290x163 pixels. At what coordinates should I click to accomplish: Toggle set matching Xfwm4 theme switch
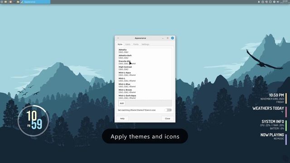click(x=168, y=110)
